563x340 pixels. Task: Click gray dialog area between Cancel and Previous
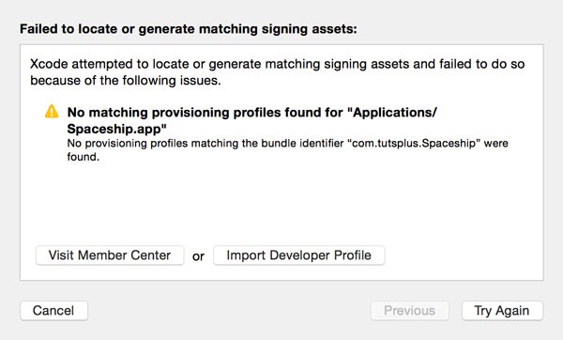(229, 311)
